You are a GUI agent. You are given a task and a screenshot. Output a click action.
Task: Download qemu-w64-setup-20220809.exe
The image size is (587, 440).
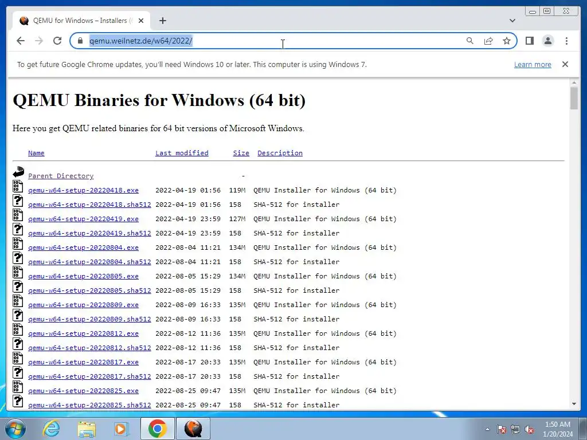click(x=83, y=305)
